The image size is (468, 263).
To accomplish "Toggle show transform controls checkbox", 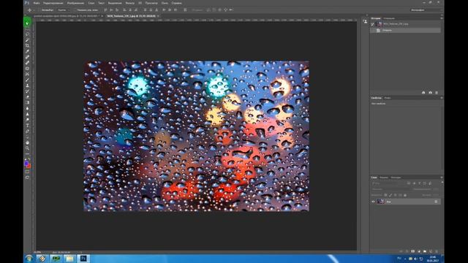I will tap(75, 9).
